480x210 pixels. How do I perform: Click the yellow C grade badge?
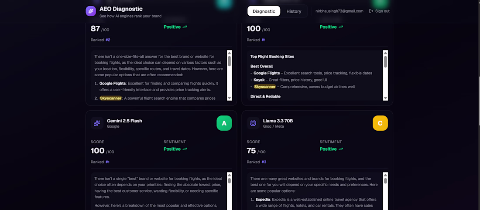pyautogui.click(x=380, y=123)
